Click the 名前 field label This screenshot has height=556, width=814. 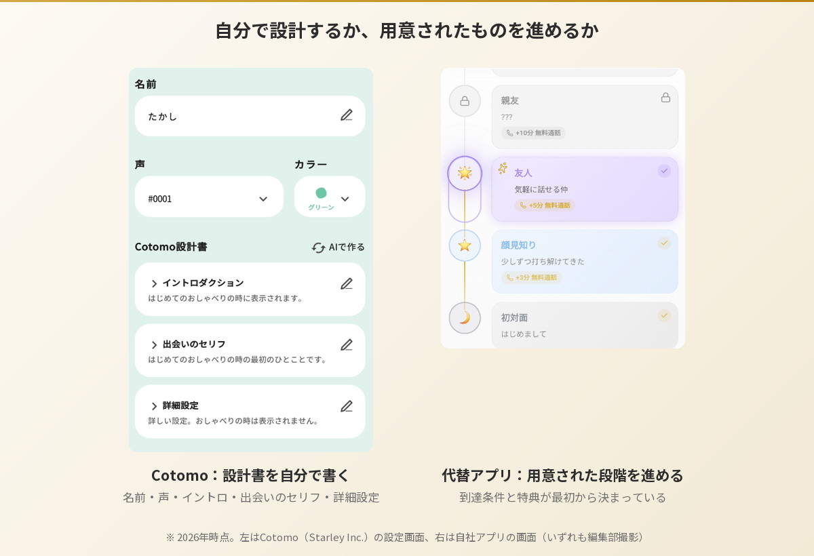click(x=145, y=84)
